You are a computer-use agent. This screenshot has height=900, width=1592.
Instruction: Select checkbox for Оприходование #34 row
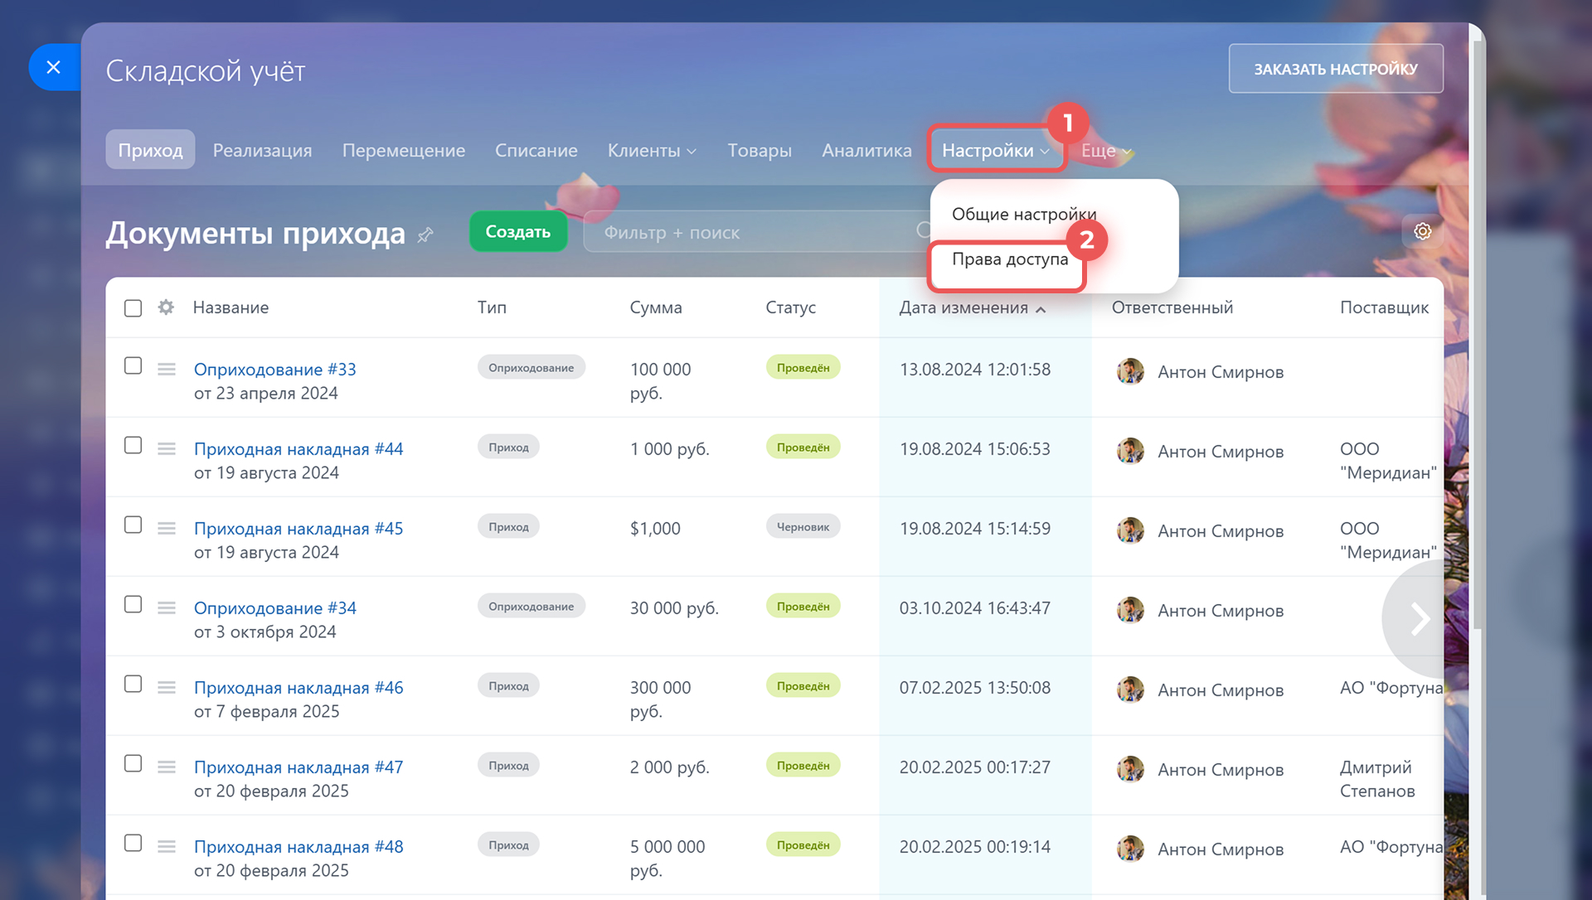click(x=133, y=604)
